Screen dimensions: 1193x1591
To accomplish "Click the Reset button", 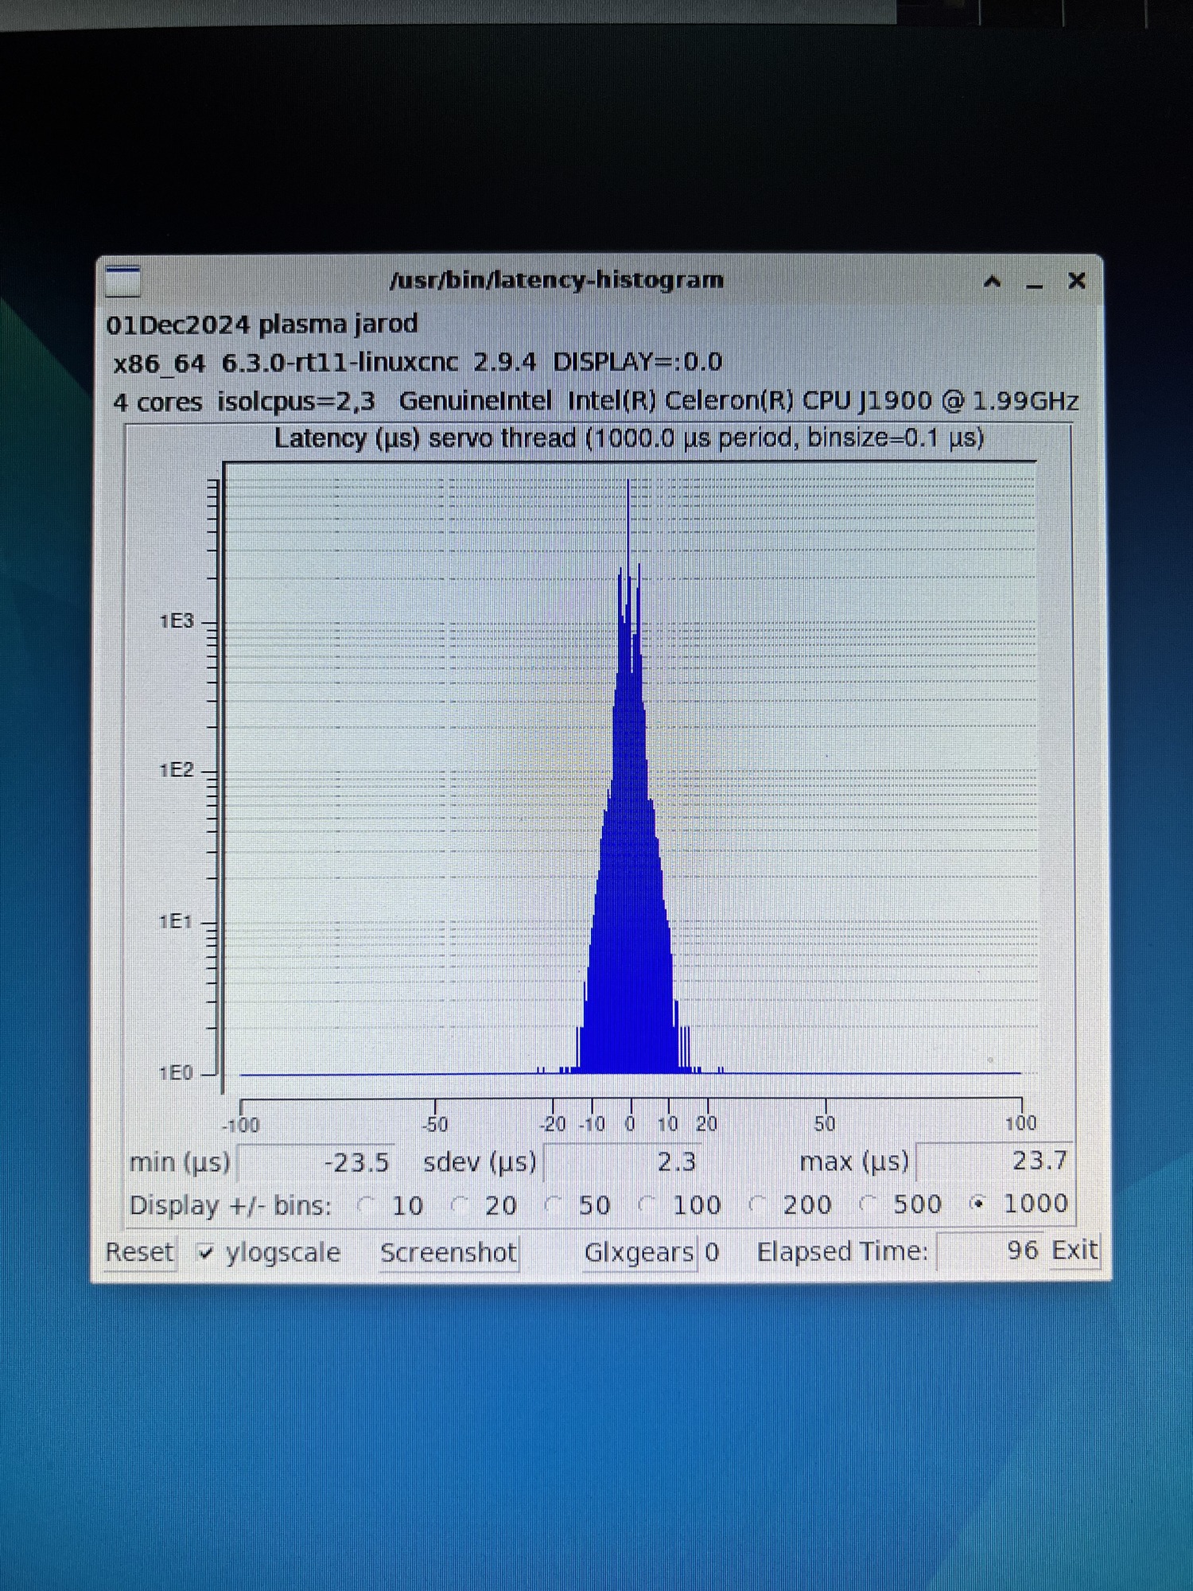I will (139, 1253).
